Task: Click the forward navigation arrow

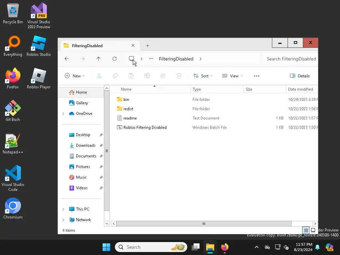Action: click(83, 58)
